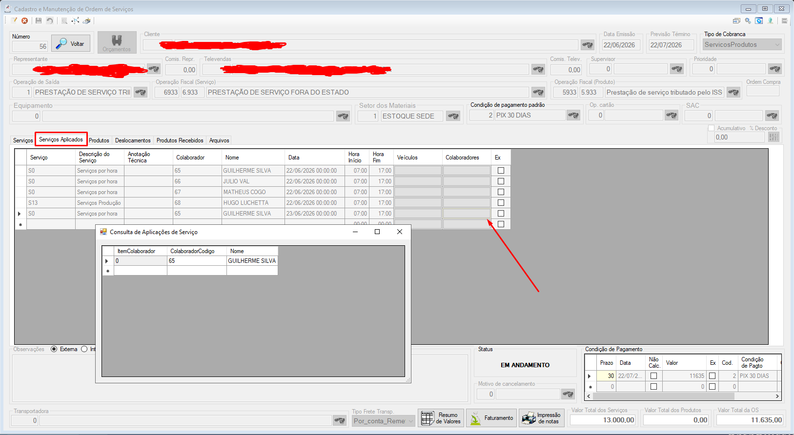This screenshot has height=435, width=794.
Task: Click the Impressão de notas button
Action: click(x=542, y=418)
